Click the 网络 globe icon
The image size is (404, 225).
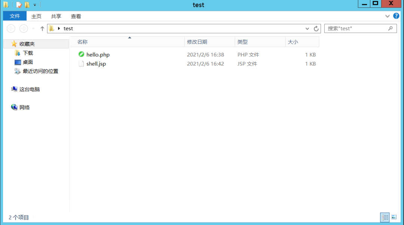coord(14,107)
